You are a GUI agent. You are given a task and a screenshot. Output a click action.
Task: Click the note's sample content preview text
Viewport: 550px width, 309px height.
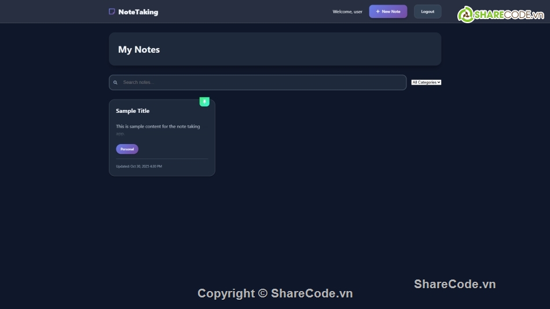click(x=158, y=130)
